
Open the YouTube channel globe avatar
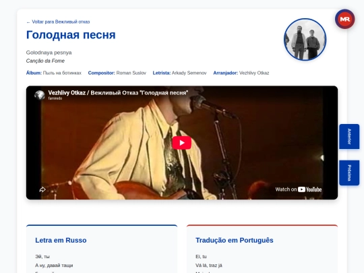tap(40, 95)
